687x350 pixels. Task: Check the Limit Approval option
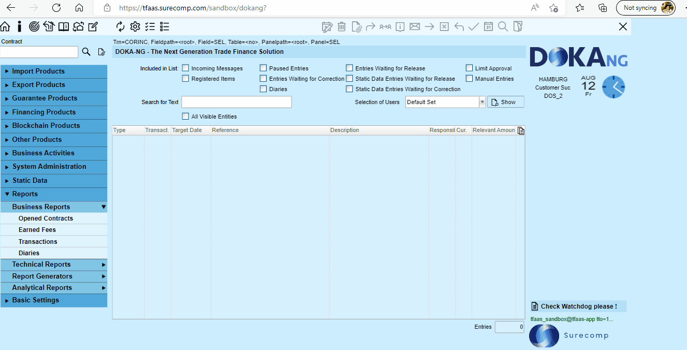[x=469, y=68]
